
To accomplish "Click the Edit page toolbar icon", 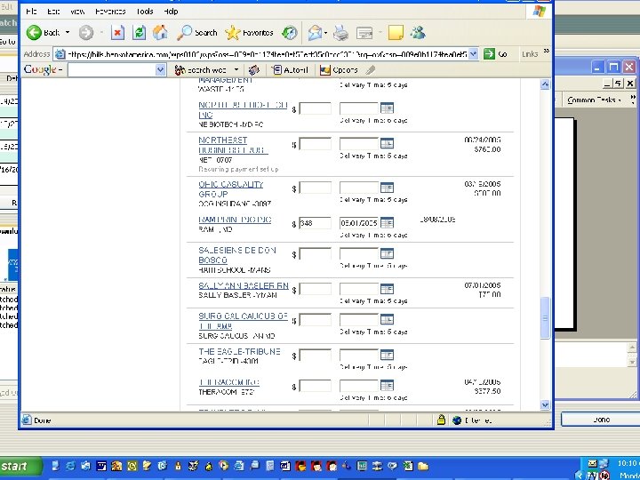I will click(364, 33).
